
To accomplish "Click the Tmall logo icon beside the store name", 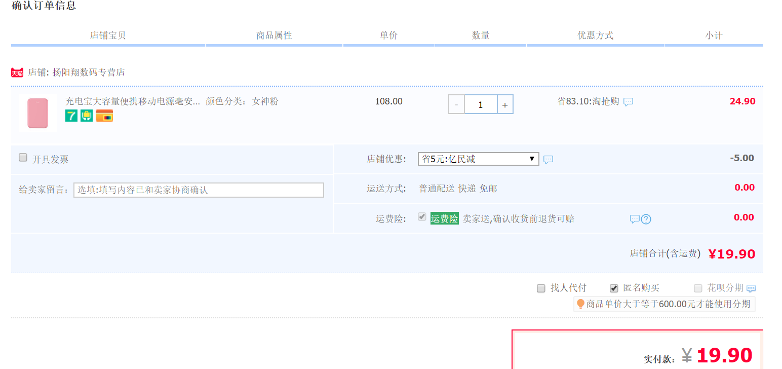I will [x=17, y=72].
